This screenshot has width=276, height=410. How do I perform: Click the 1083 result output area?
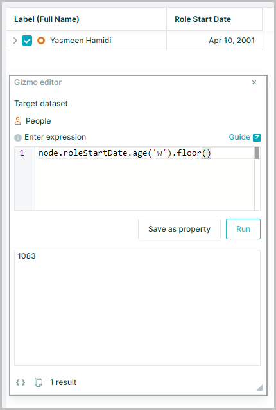pyautogui.click(x=137, y=308)
